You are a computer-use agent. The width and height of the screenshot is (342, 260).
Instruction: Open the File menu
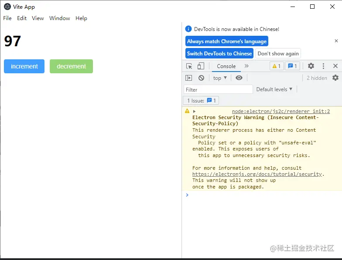(x=7, y=18)
